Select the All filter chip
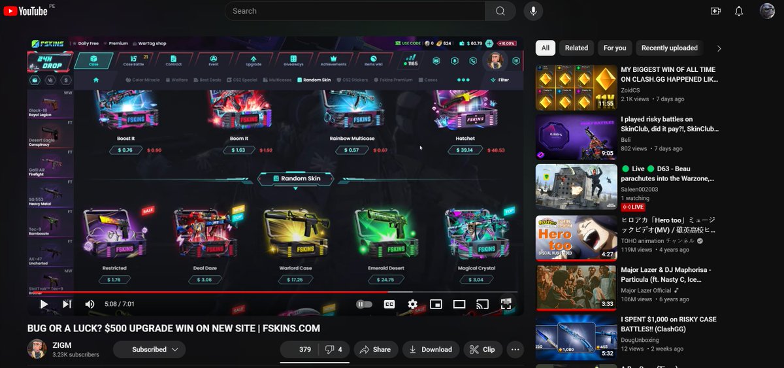 click(546, 48)
